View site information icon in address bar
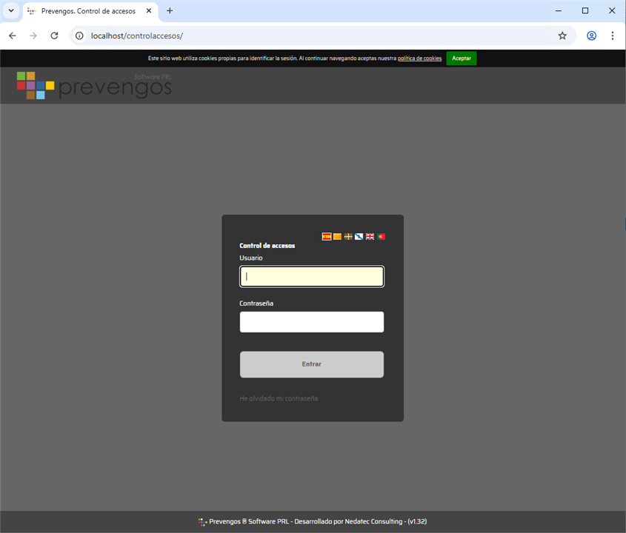Viewport: 626px width, 533px height. point(80,36)
